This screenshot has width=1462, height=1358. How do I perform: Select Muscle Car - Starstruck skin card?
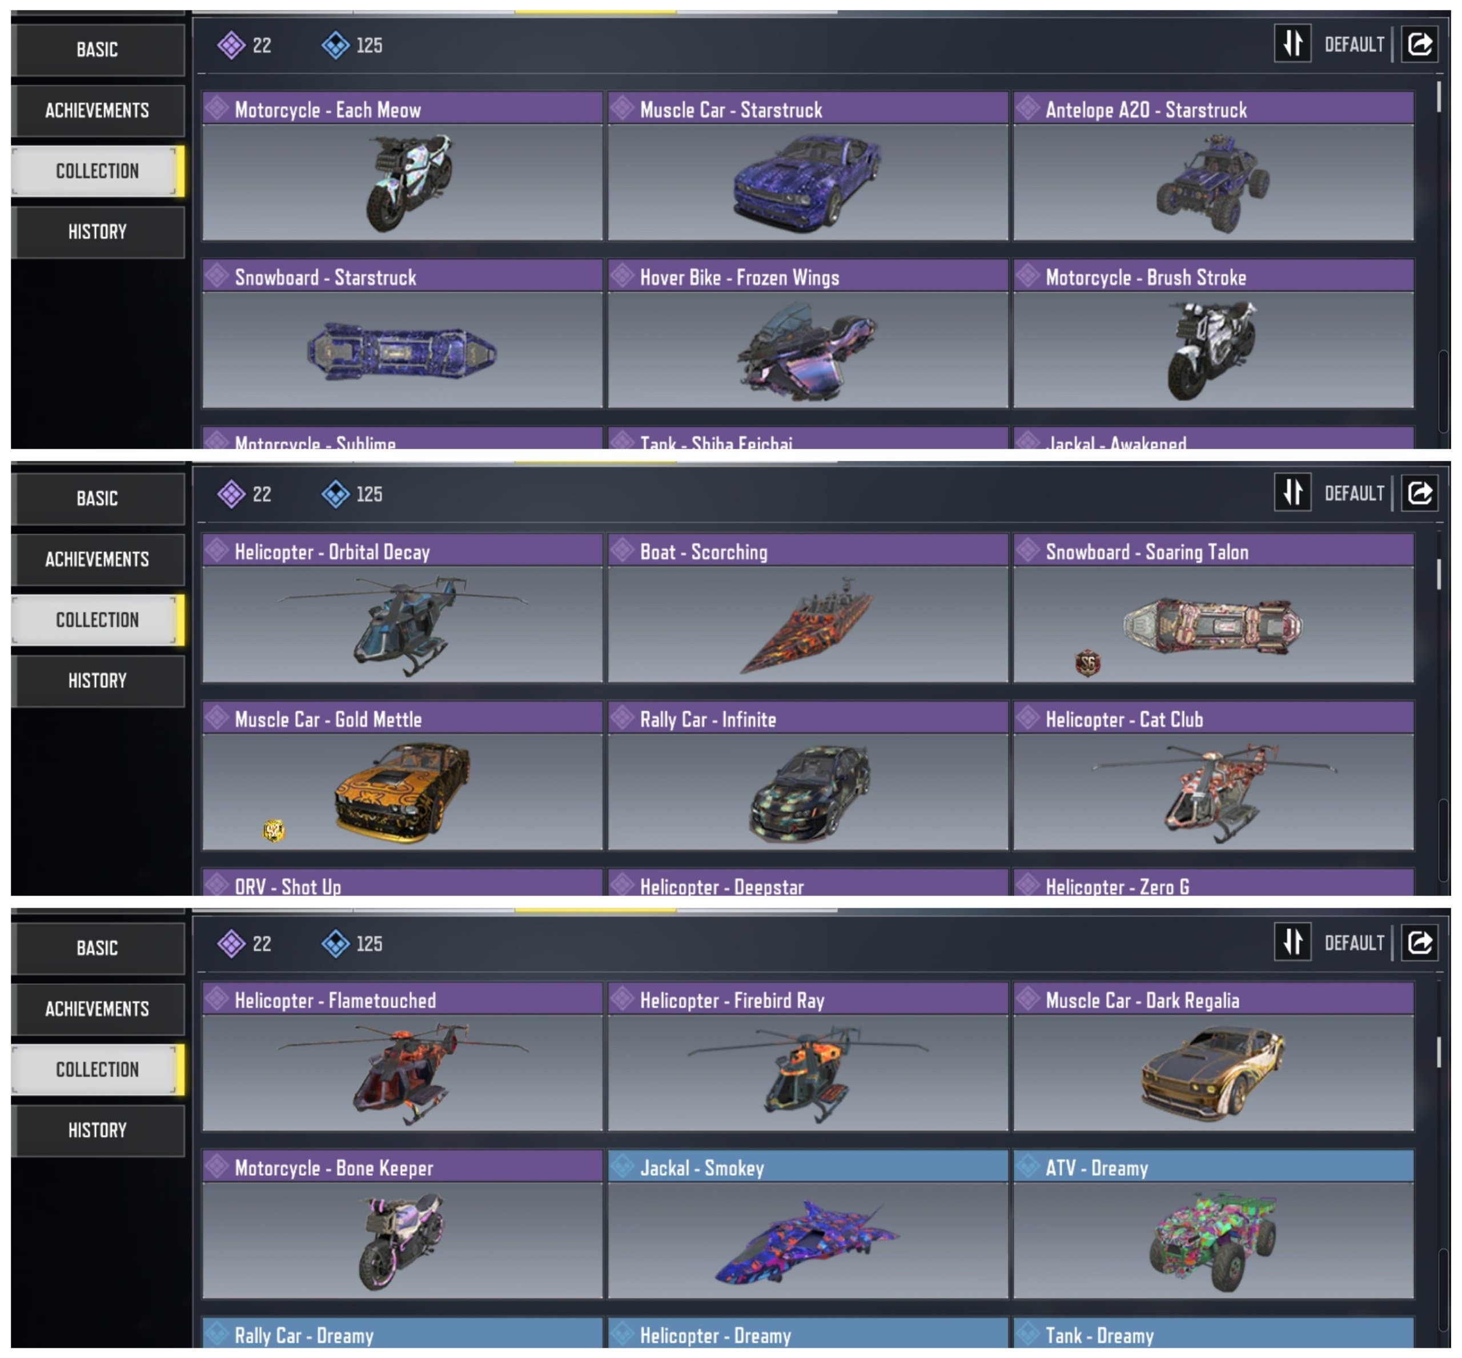[808, 167]
